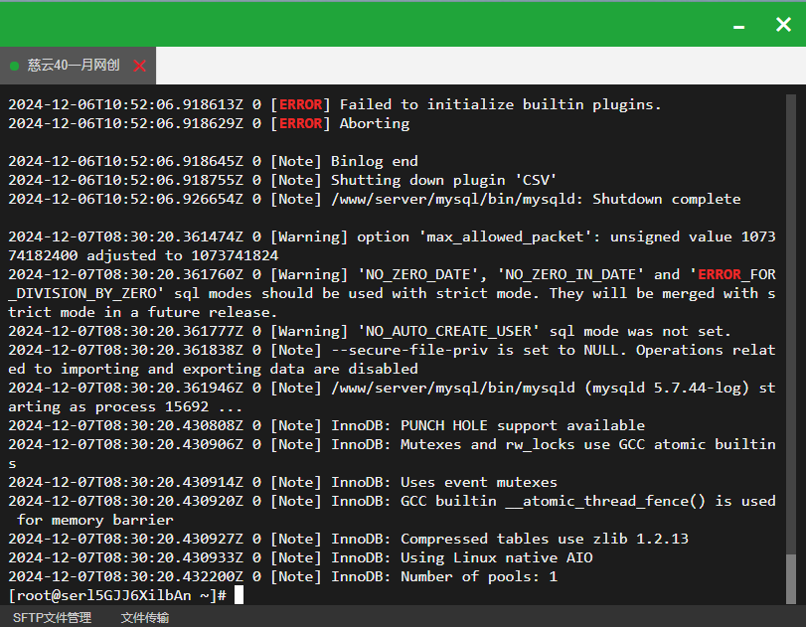
Task: Click the 'Failed to initialize builtin plugins.' error line
Action: coord(335,105)
